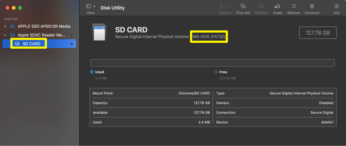Click the Erase drive icon
Screen dimensions: 346x146
coord(277,6)
